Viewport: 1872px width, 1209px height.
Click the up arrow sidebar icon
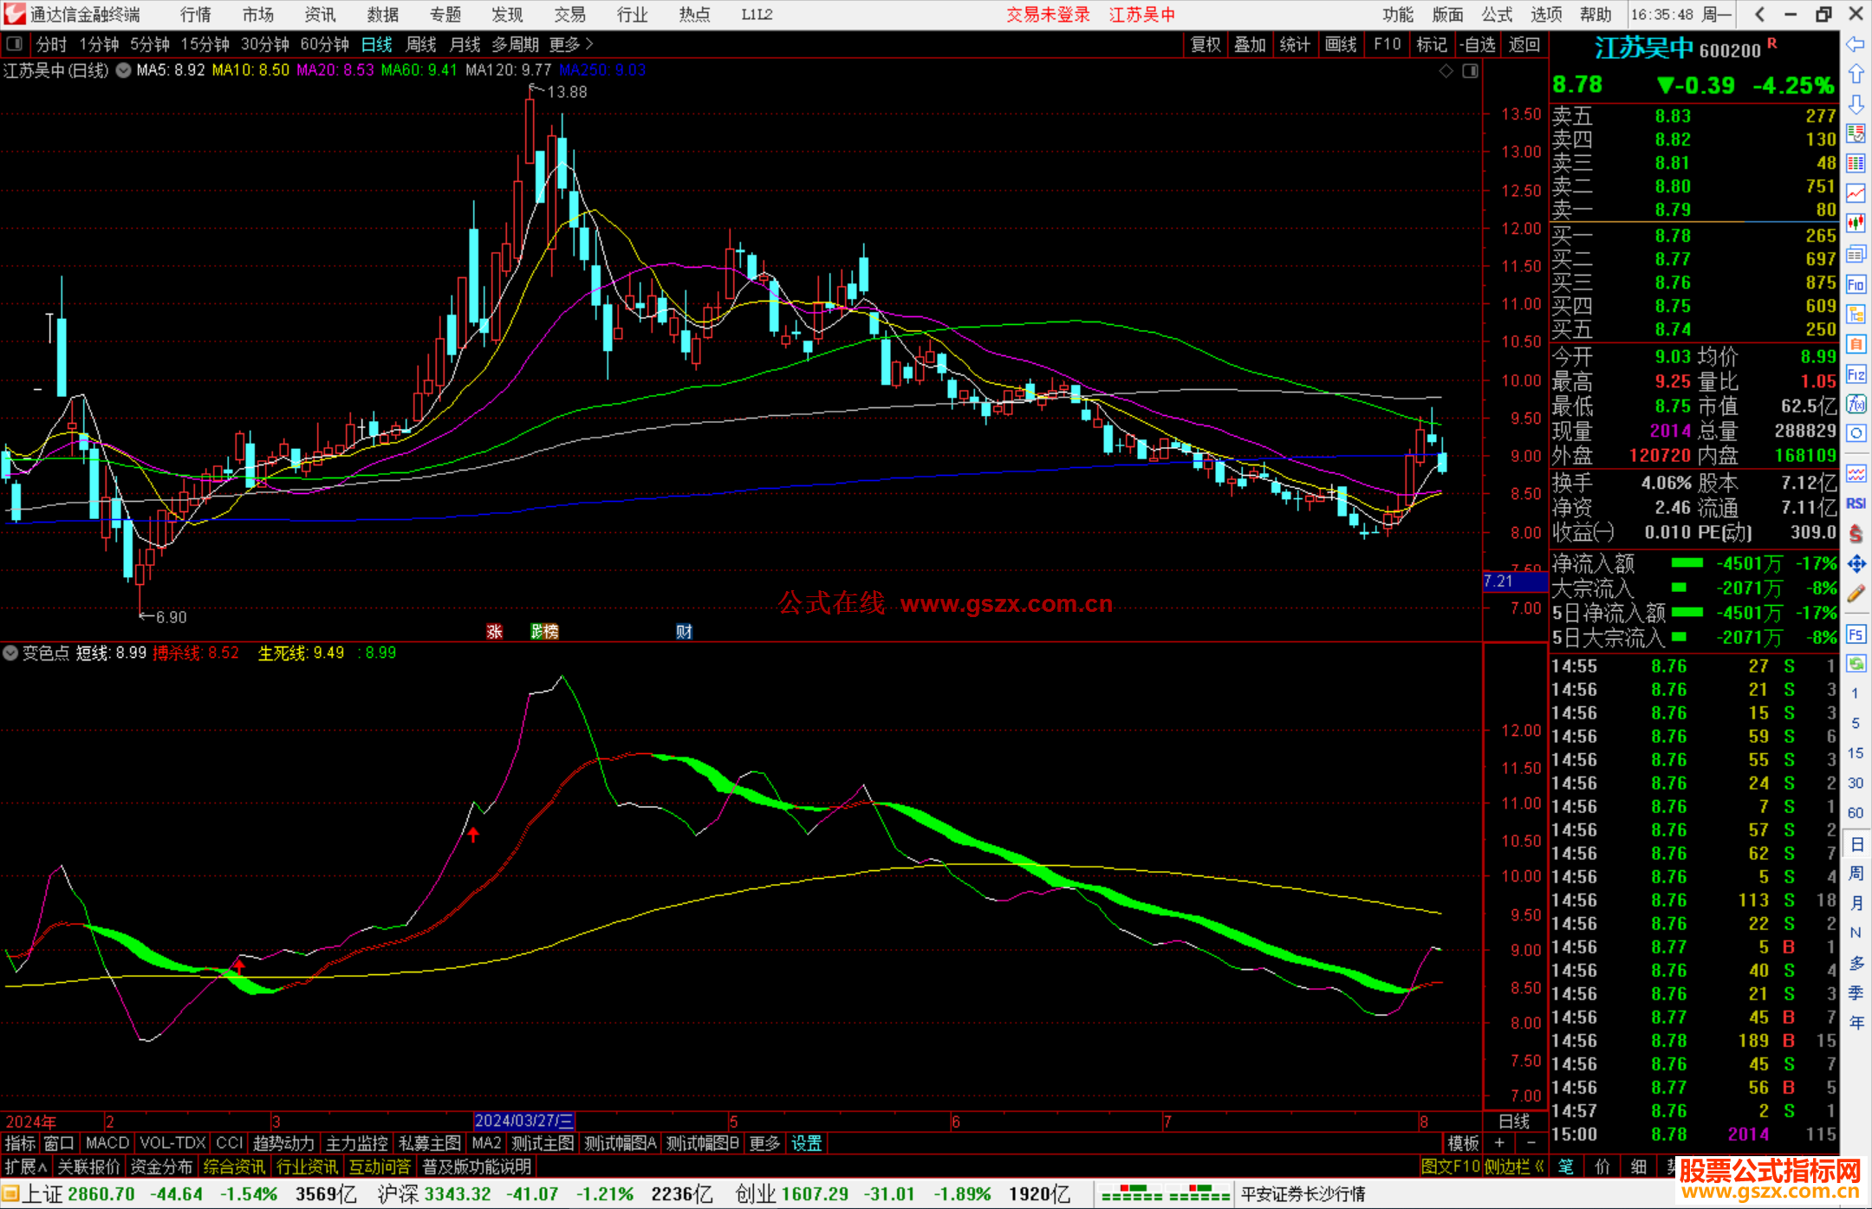1856,75
